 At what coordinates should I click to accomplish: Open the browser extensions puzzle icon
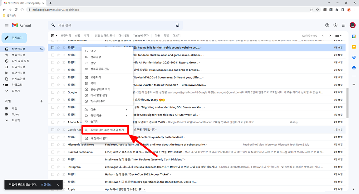click(x=337, y=10)
